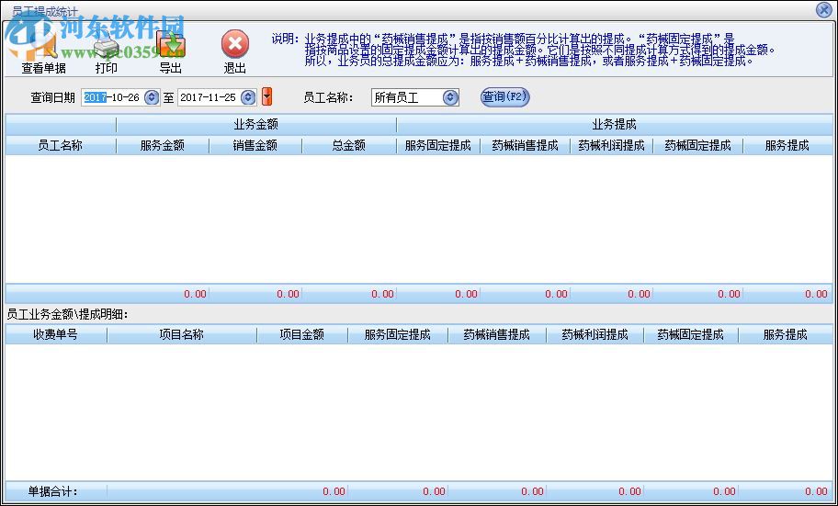
Task: Click upper table 药械固定提成 column header
Action: (698, 145)
